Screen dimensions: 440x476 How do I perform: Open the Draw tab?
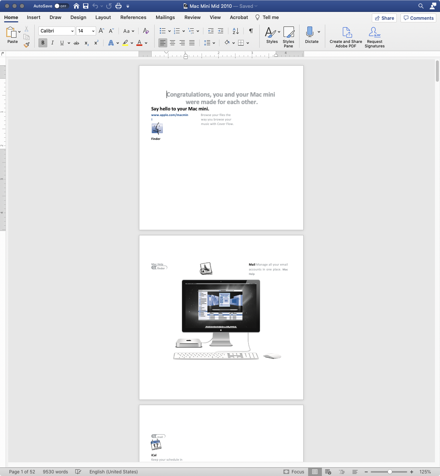(56, 18)
